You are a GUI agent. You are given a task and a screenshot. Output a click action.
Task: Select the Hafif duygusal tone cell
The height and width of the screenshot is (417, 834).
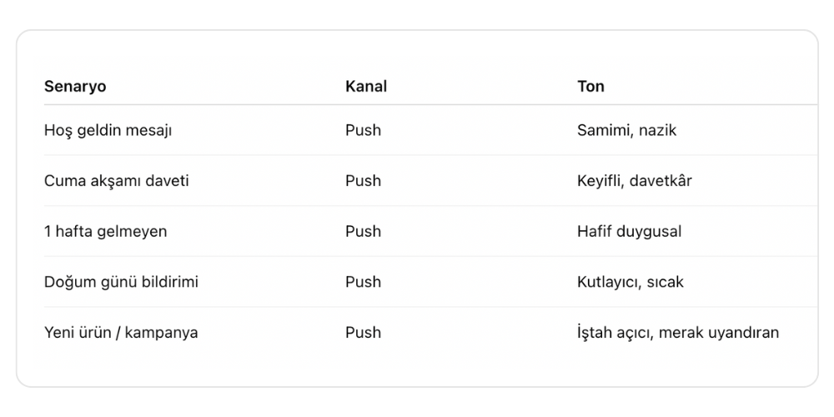(x=629, y=231)
